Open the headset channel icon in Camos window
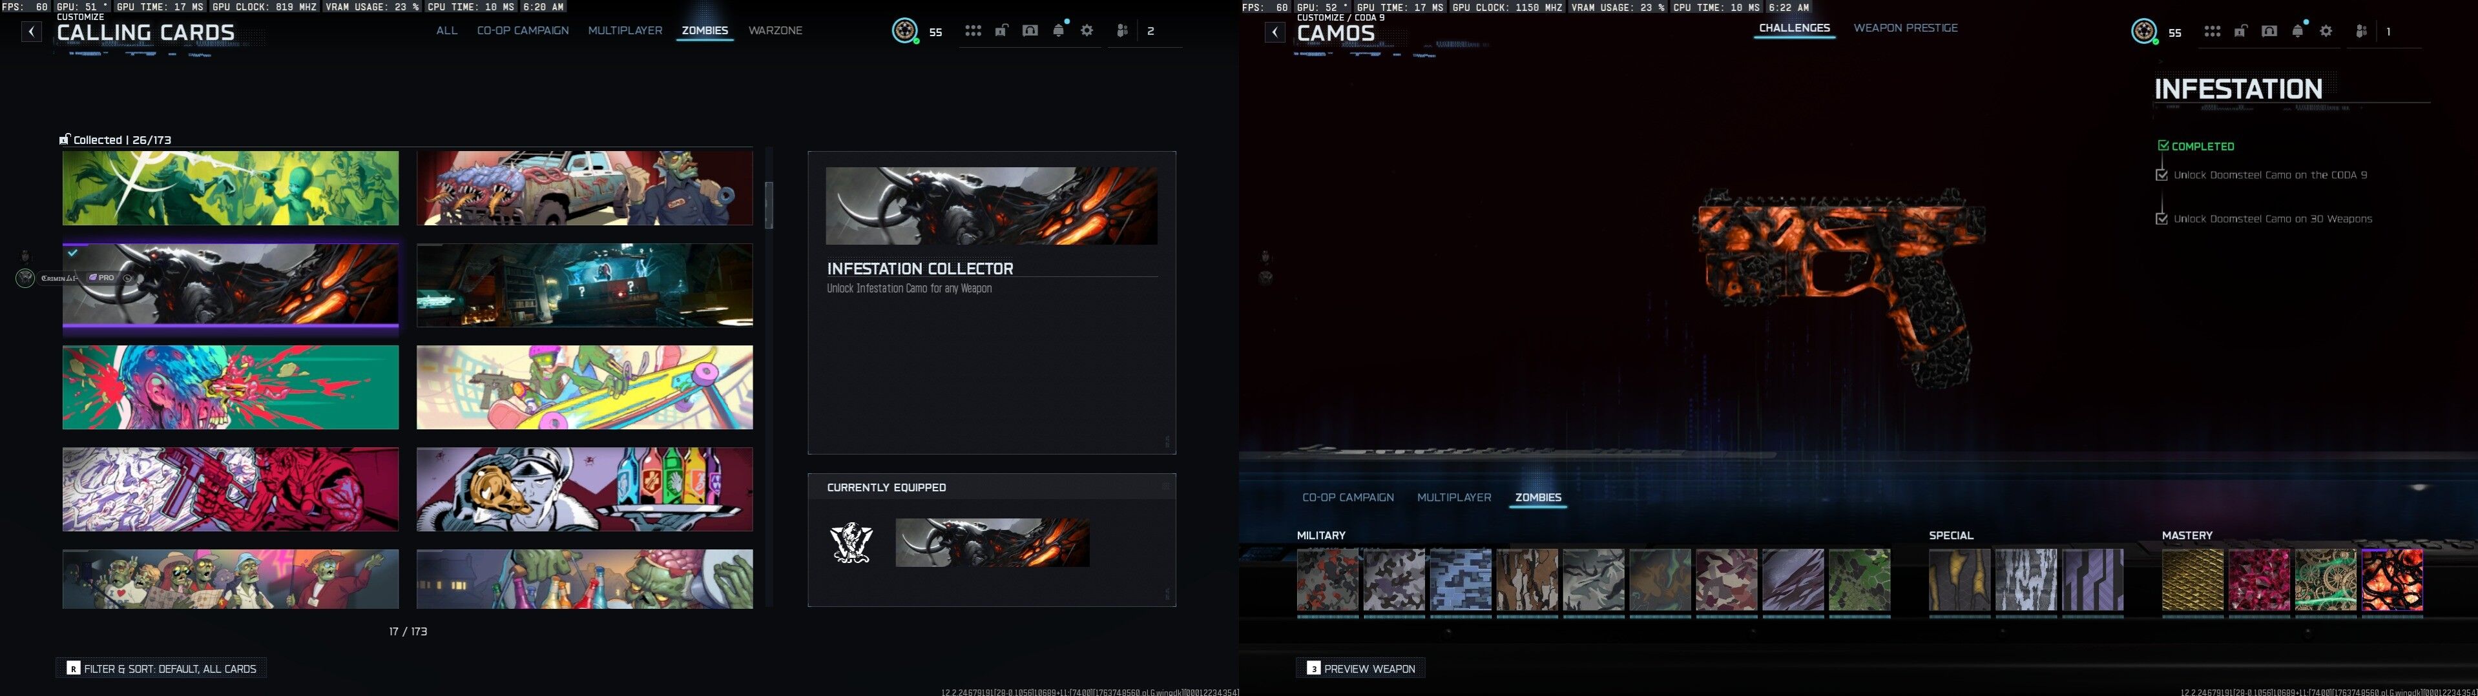Screen dimensions: 2478x696 point(2269,32)
